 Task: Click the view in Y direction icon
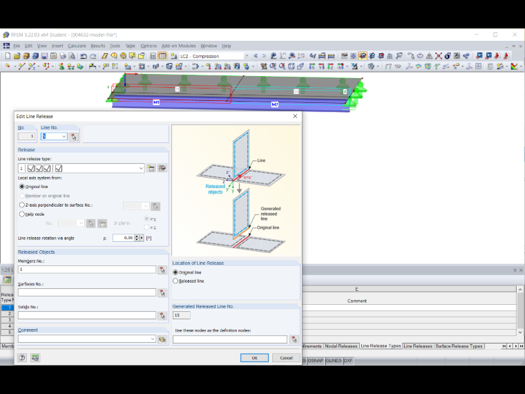tap(321, 66)
